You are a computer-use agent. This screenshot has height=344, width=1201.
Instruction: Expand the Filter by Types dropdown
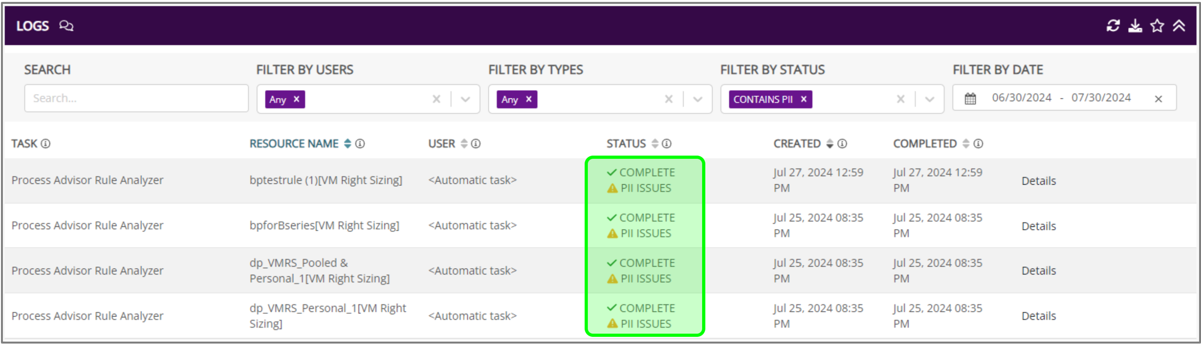coord(697,99)
